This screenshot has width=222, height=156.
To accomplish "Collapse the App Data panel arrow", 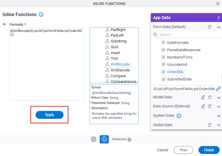I will [x=218, y=18].
